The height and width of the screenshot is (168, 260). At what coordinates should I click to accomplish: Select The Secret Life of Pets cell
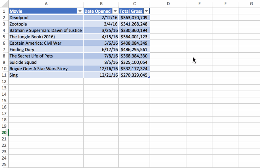tap(46, 56)
